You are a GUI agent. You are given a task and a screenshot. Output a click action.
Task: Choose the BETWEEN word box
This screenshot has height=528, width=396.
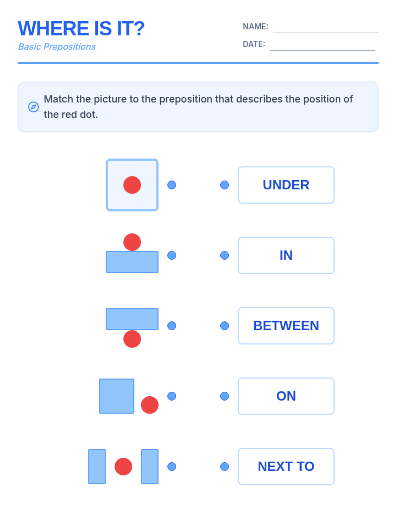[286, 326]
